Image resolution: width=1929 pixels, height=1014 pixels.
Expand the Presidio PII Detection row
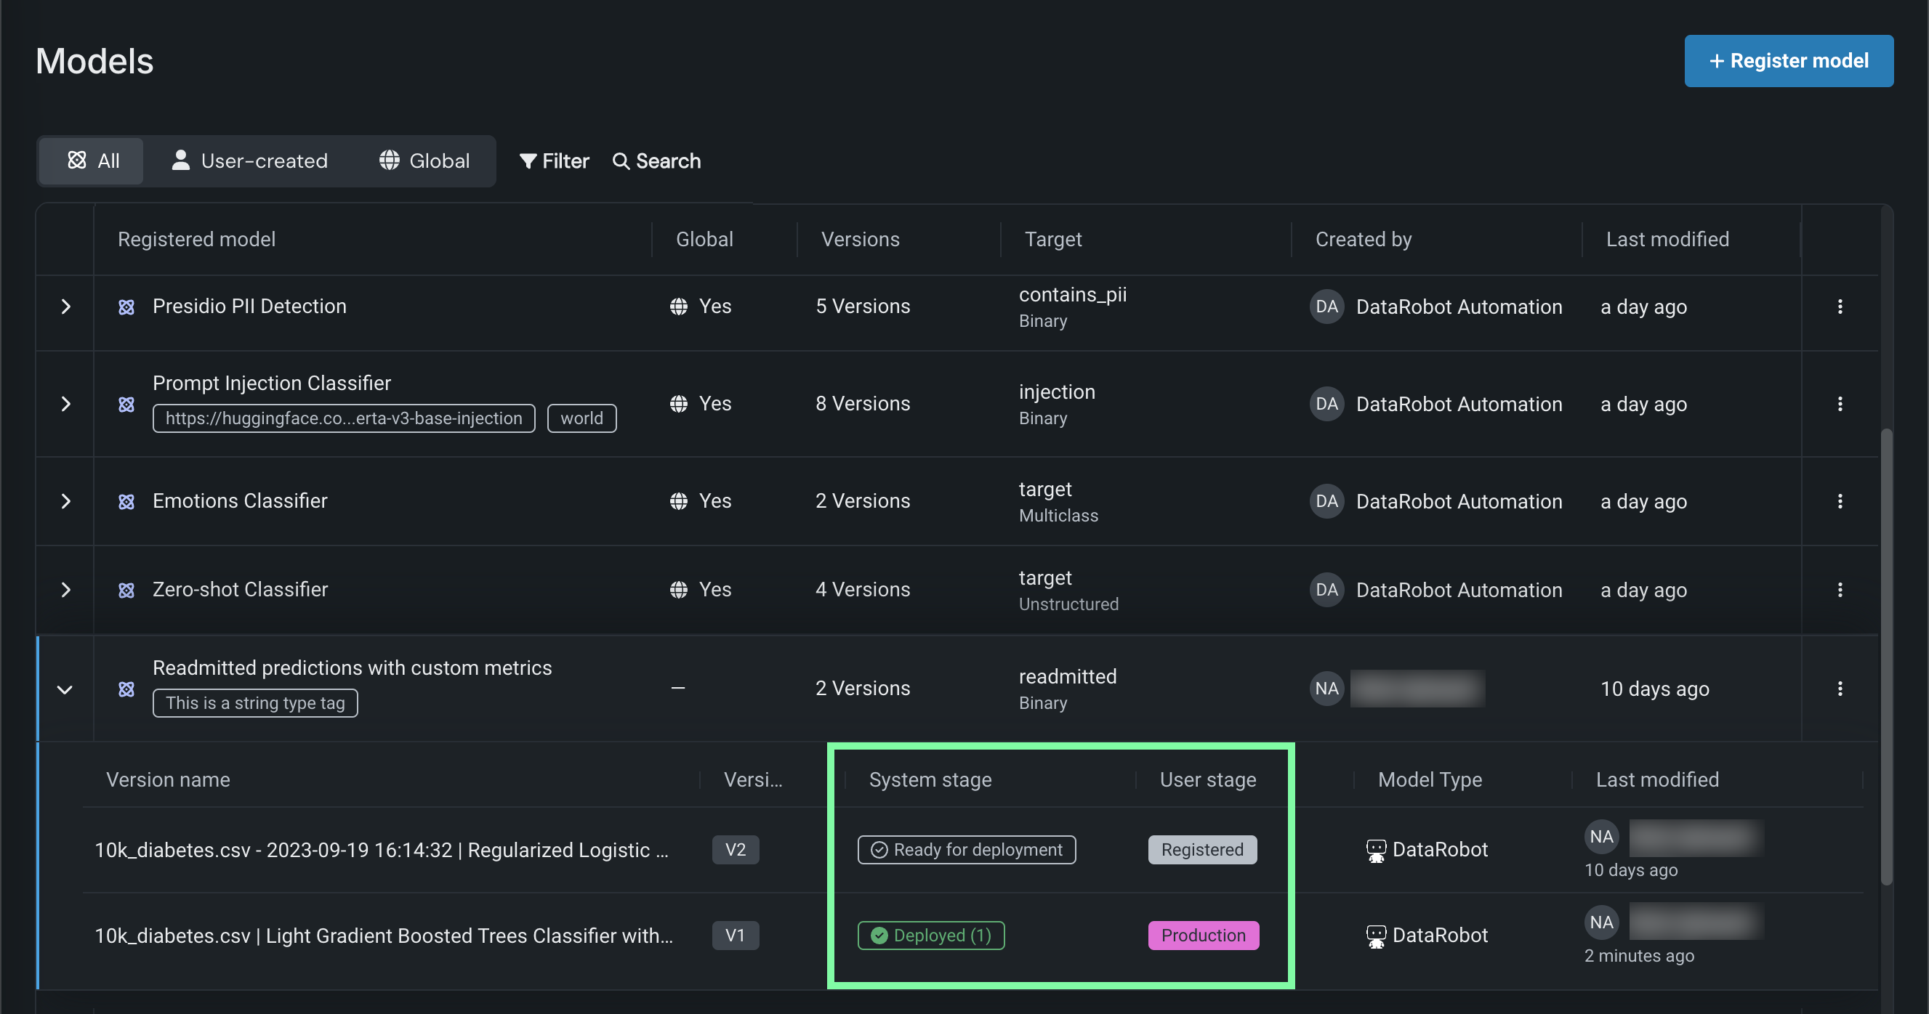pos(66,306)
